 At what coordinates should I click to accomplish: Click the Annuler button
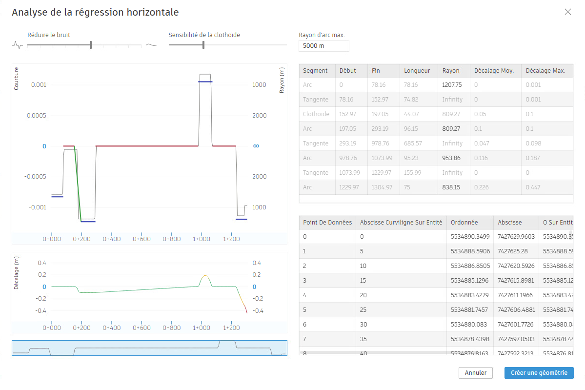click(x=475, y=373)
